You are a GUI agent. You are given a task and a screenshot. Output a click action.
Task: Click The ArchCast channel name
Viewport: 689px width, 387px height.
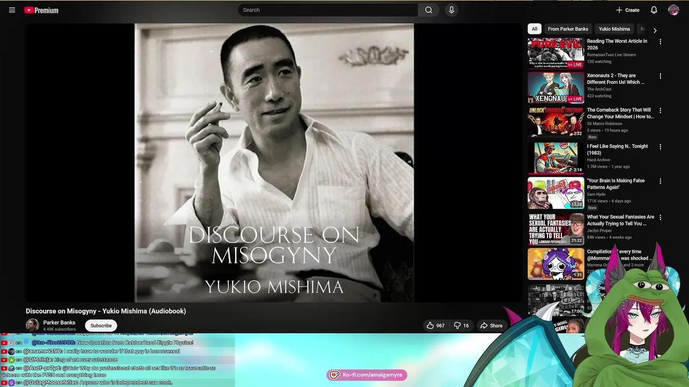coord(599,89)
